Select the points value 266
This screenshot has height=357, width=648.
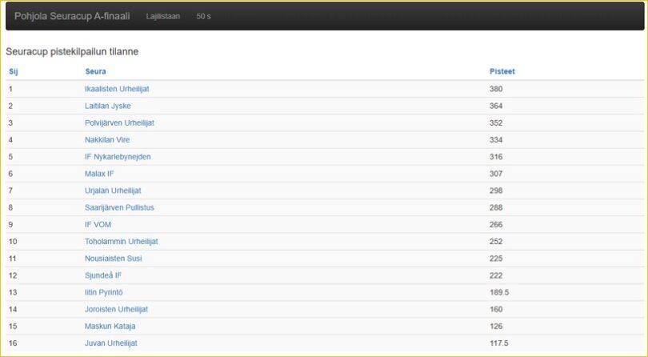(496, 225)
